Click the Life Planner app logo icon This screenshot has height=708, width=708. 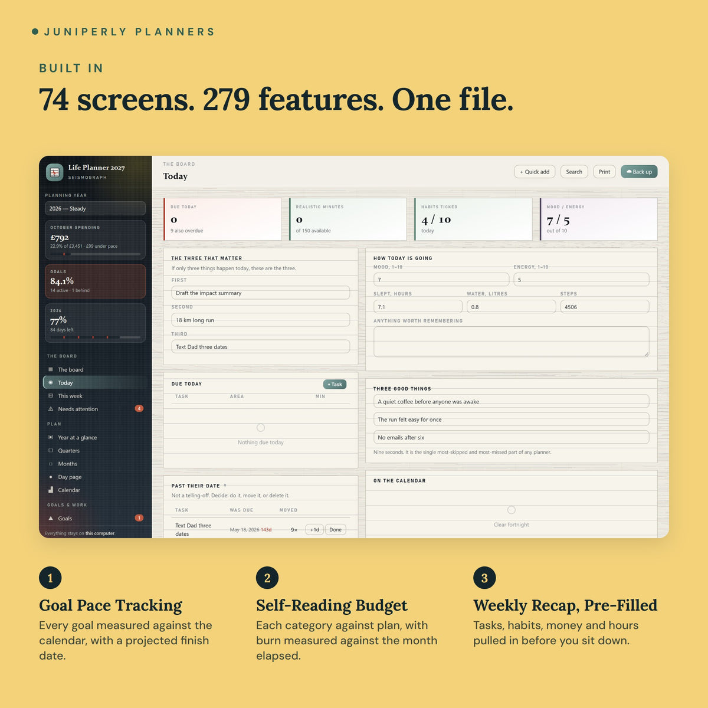(55, 172)
